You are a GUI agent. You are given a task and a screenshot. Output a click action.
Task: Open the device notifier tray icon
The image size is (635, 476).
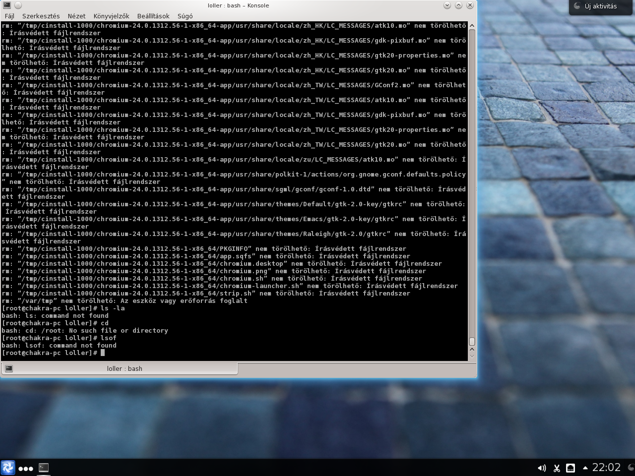[x=571, y=468]
